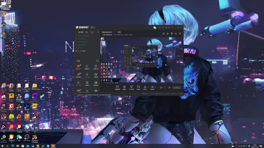Click the bell notification icon above preview
The image size is (264, 148).
176,34
